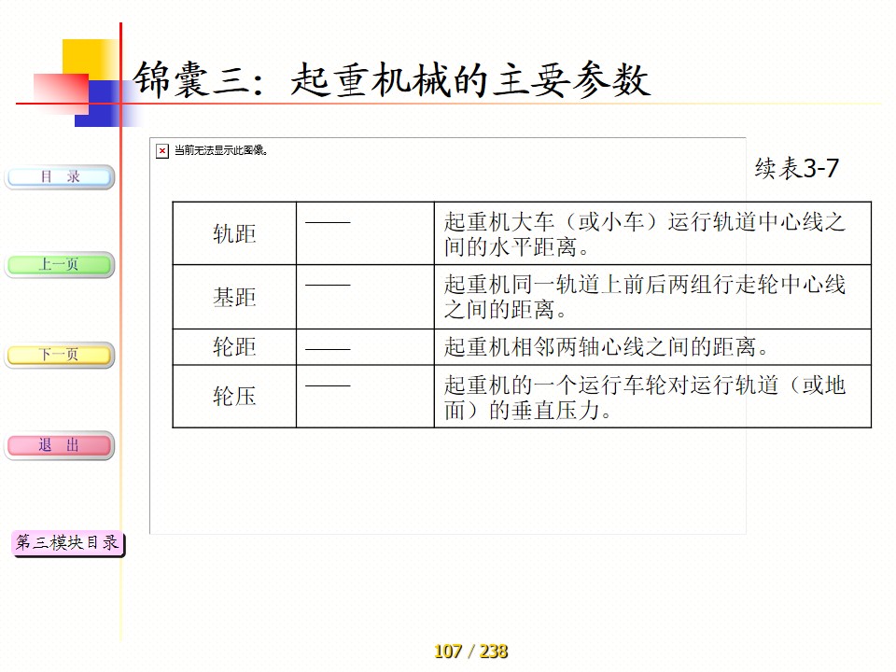Click the red X broken image icon
This screenshot has width=896, height=672.
162,151
